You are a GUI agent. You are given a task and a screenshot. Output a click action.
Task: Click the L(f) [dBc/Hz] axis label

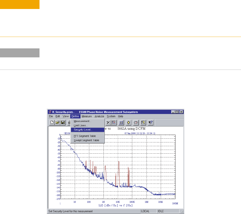pyautogui.click(x=115, y=206)
